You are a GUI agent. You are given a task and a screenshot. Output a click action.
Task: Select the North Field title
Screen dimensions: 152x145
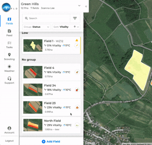[x=52, y=121]
